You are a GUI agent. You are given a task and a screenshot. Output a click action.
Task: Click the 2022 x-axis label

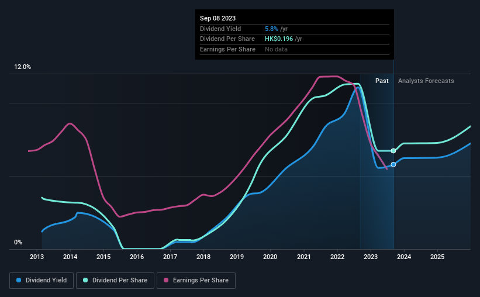click(337, 257)
